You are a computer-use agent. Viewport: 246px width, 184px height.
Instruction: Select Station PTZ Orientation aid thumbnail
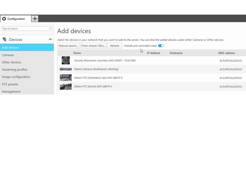tap(65, 78)
